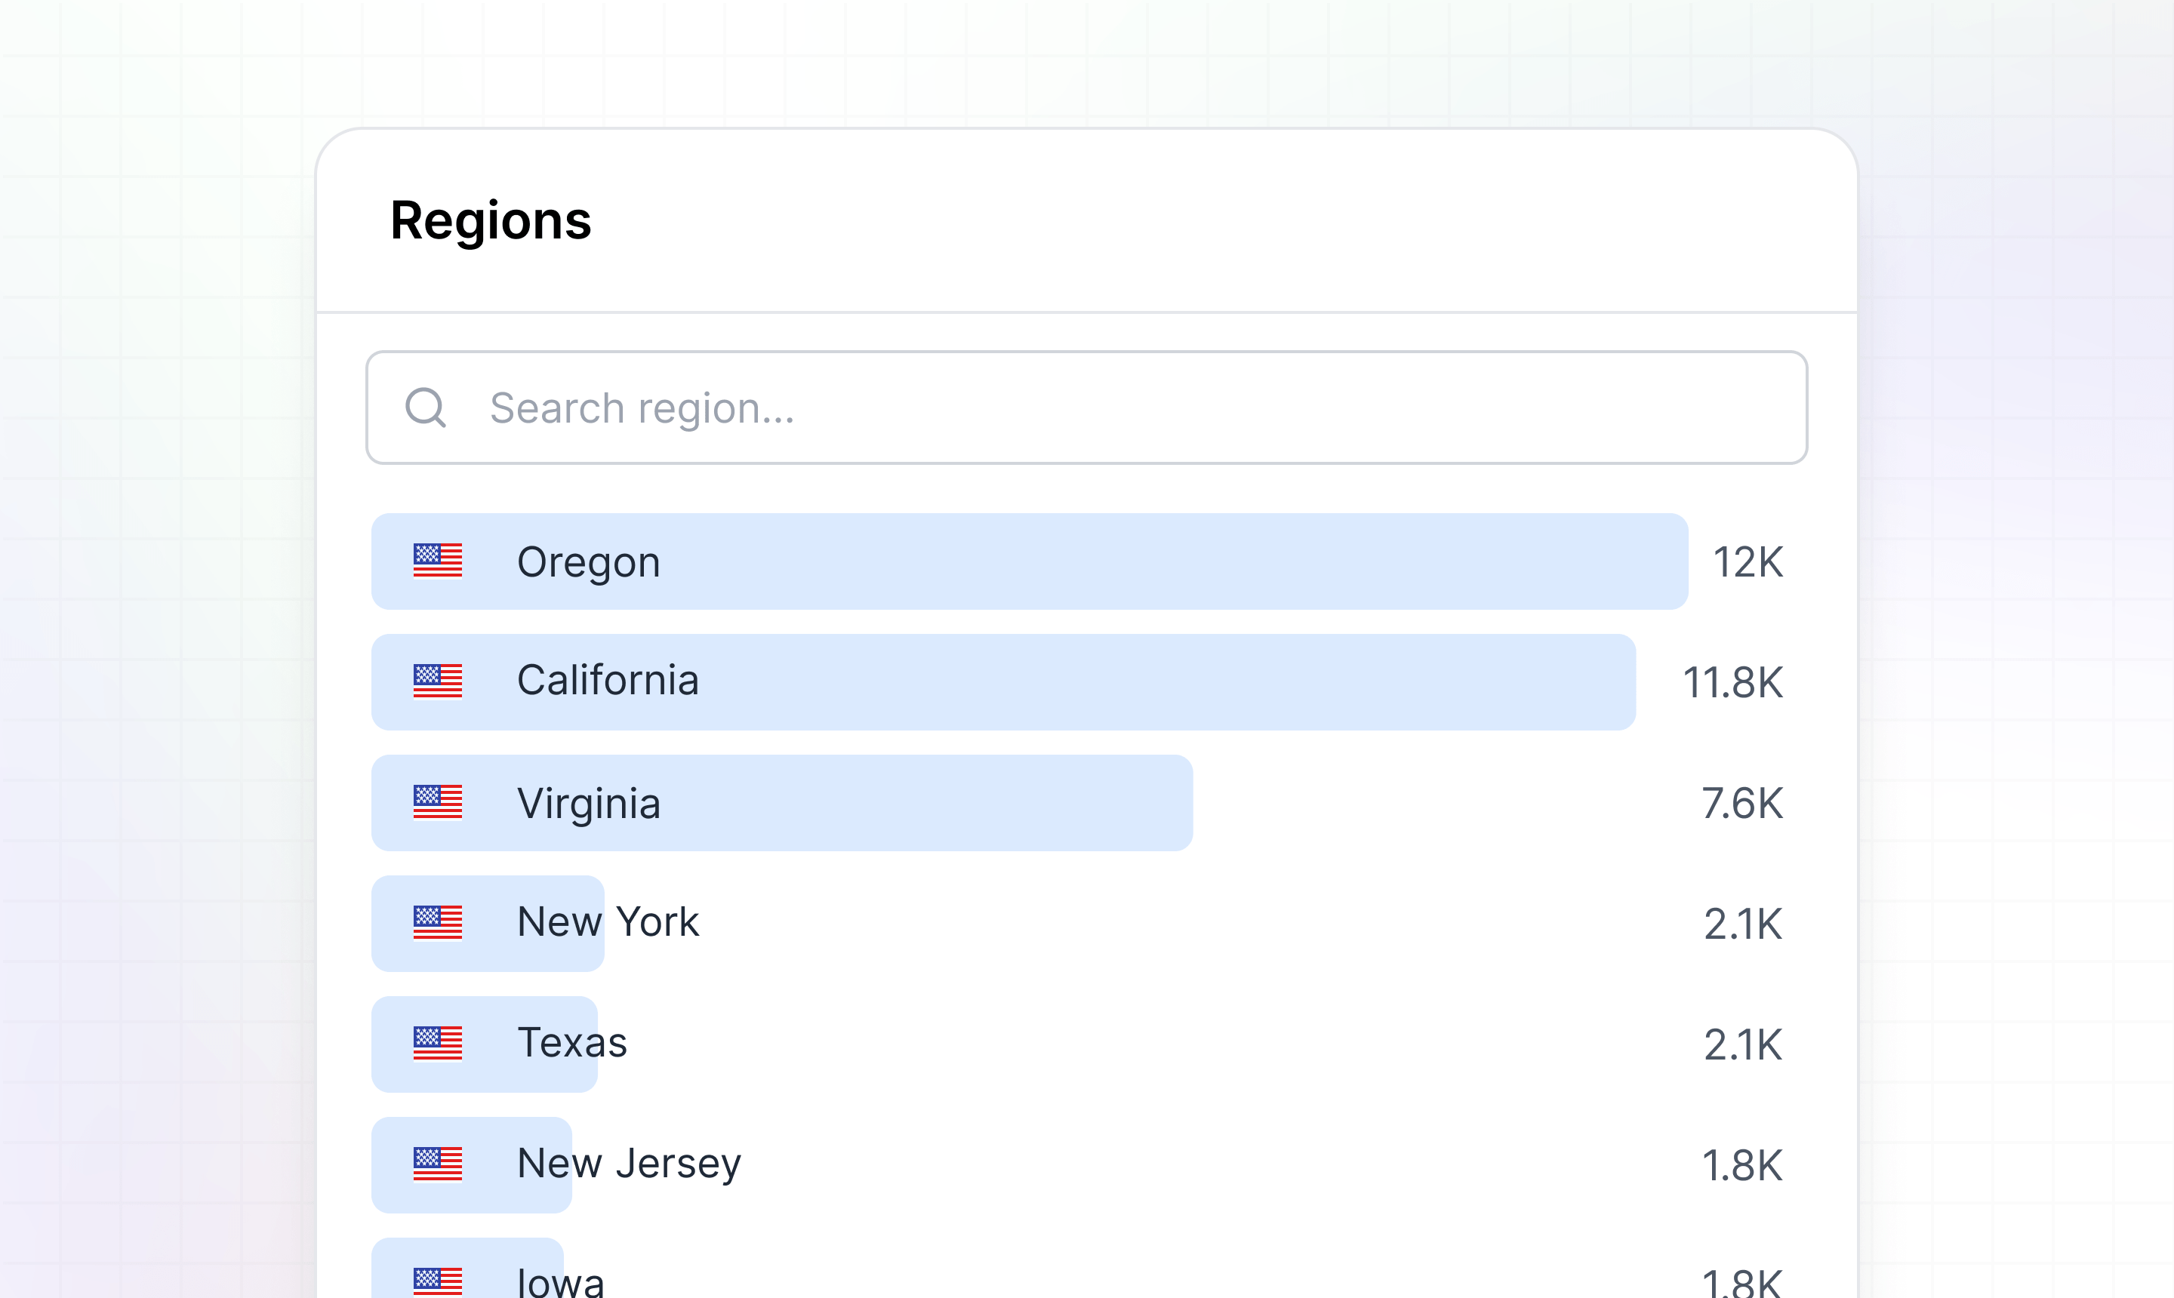Click the flag icon beside New Jersey
Viewport: 2174px width, 1298px height.
pos(437,1165)
